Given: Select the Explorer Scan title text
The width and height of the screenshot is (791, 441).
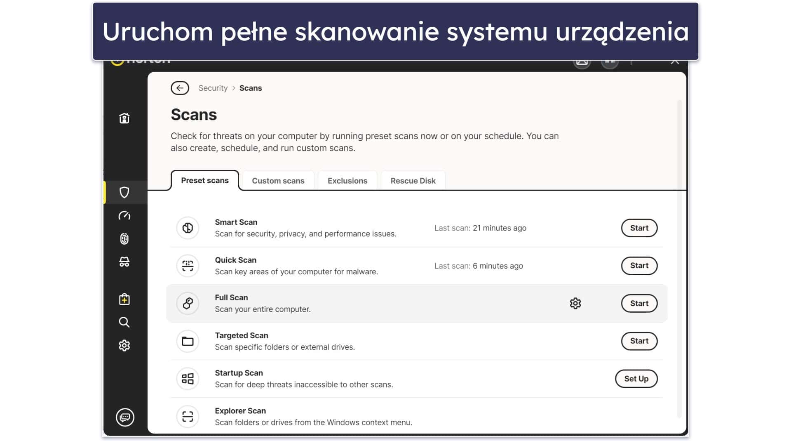Looking at the screenshot, I should click(x=240, y=411).
